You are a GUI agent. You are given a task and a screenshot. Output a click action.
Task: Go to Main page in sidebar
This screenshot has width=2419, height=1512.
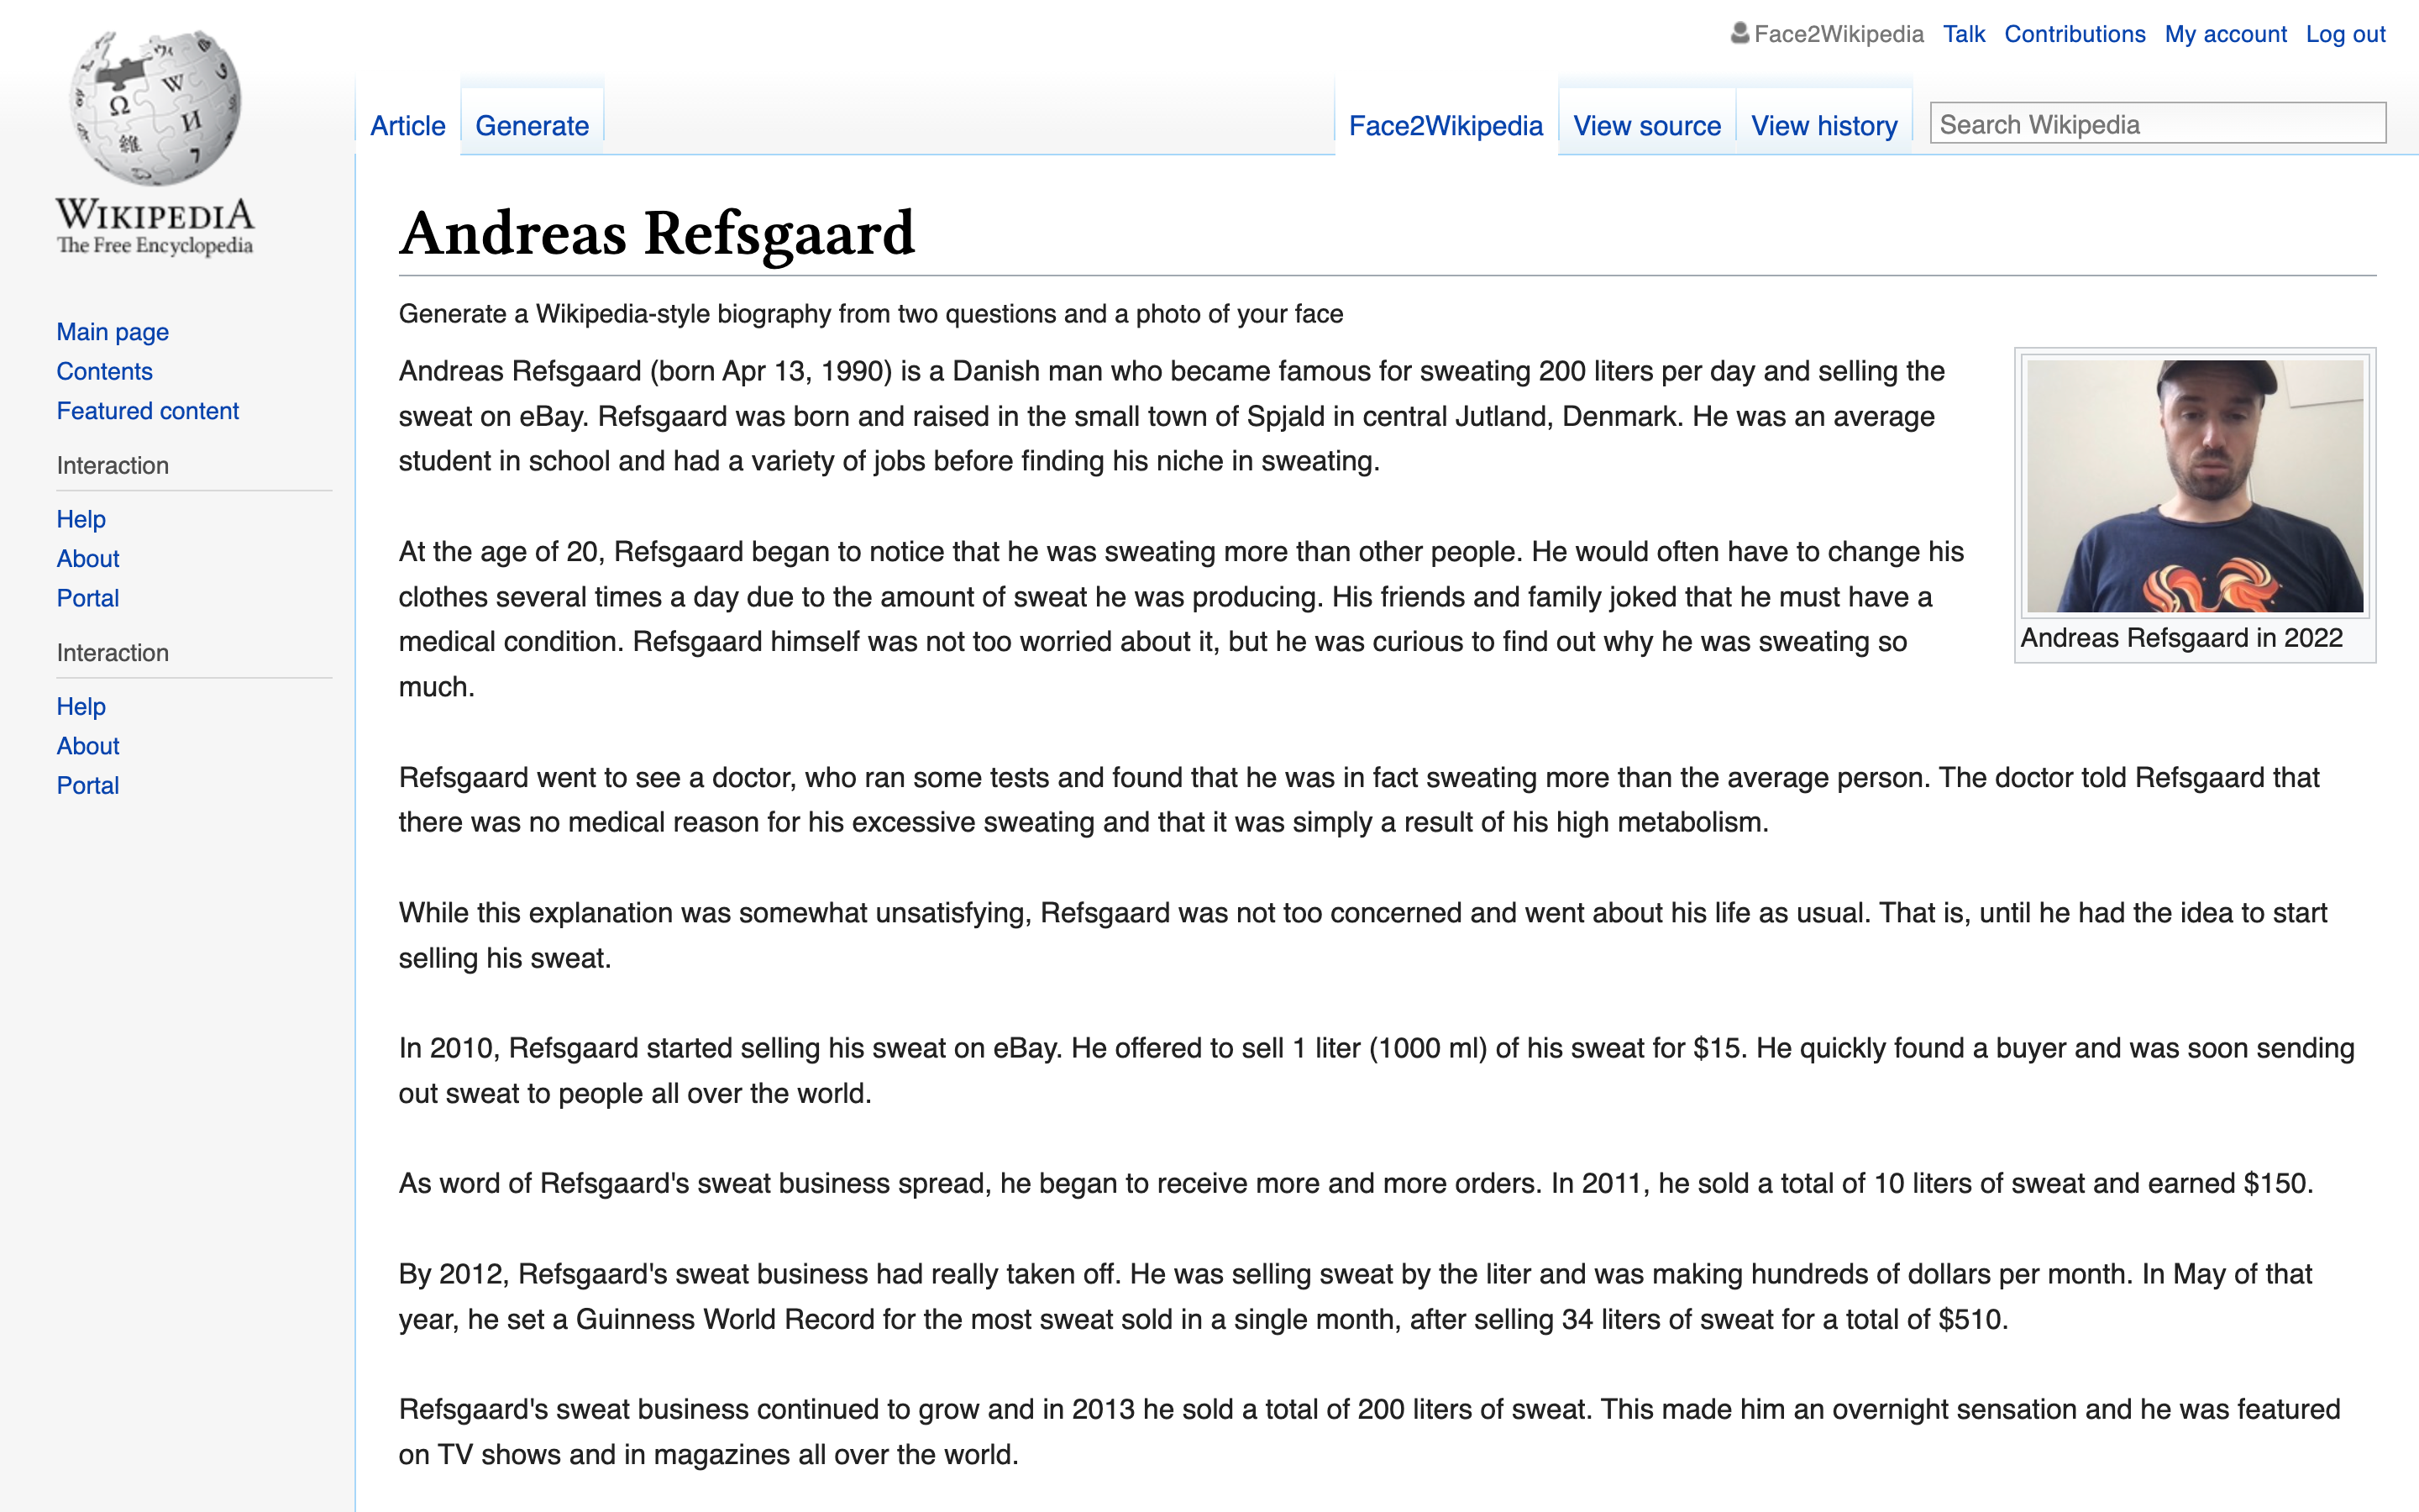pyautogui.click(x=113, y=332)
